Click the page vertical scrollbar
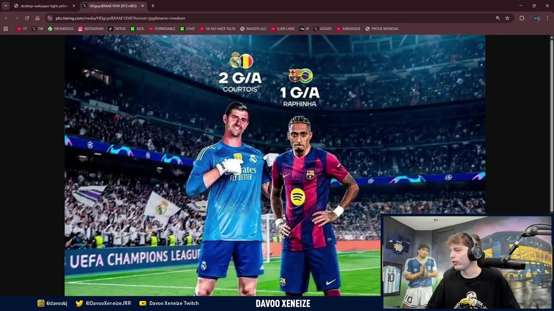The width and height of the screenshot is (554, 311). (551, 125)
